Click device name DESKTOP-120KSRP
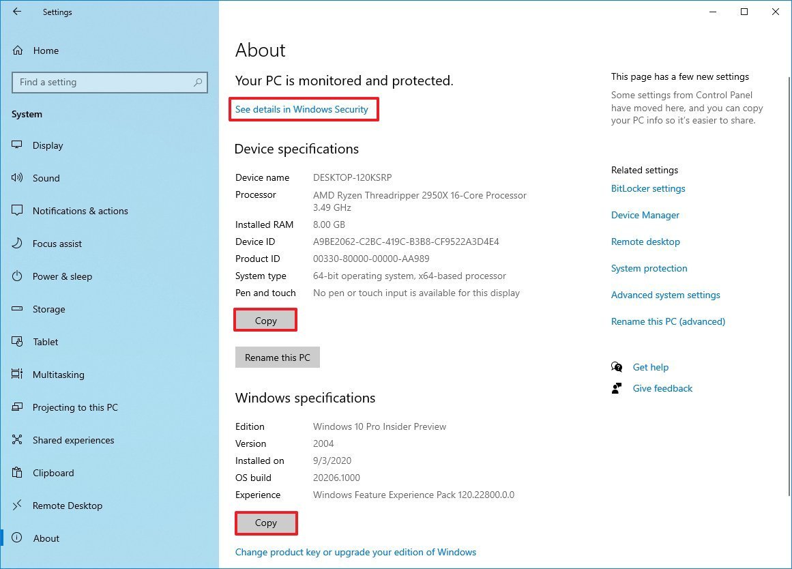 pyautogui.click(x=353, y=177)
